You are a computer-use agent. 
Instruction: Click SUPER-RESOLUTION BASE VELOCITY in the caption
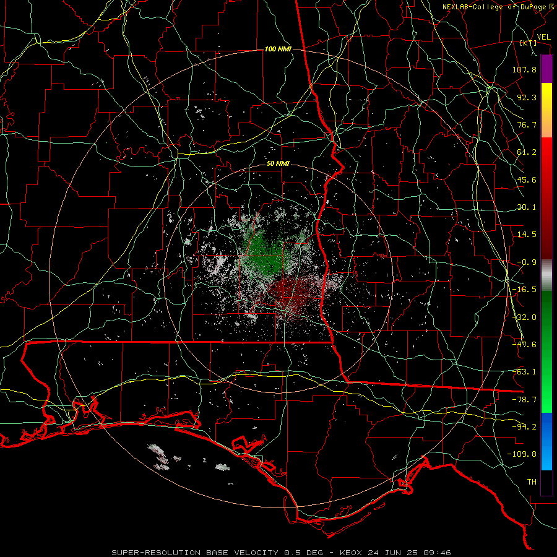[x=195, y=553]
